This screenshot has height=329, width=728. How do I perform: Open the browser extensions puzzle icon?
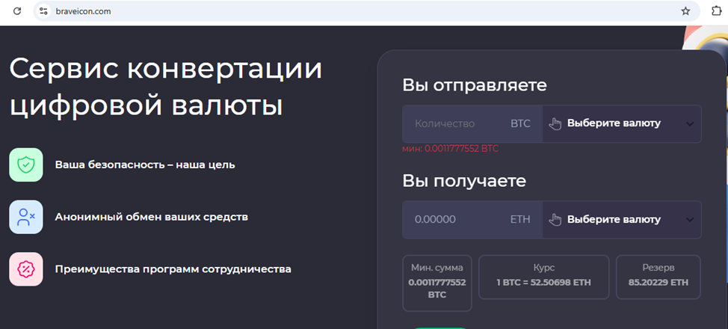tap(716, 11)
